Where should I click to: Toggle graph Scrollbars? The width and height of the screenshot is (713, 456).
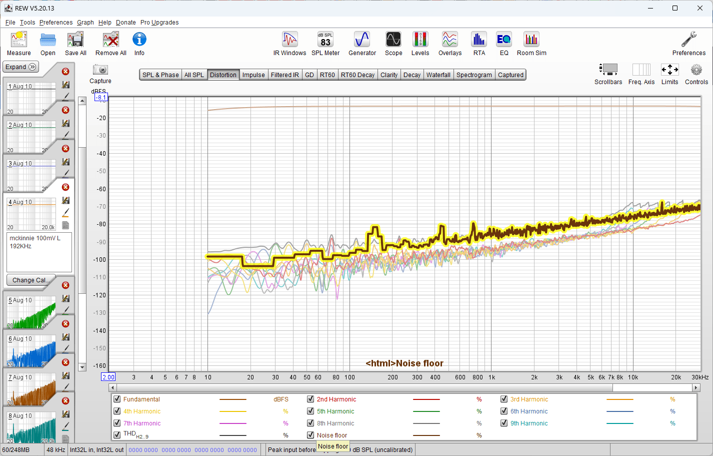(608, 74)
